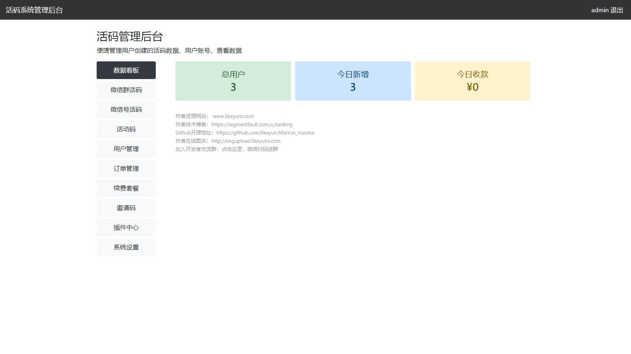Click the 活码系统管理后台 header title
This screenshot has height=354, width=631.
pos(34,10)
